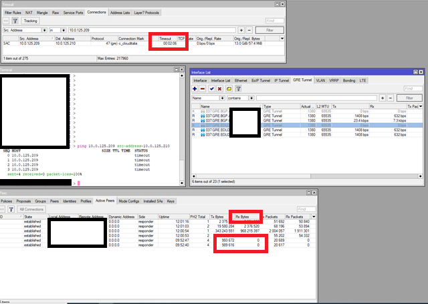Click the horizontal scrollbar in Interface List

pos(307,176)
